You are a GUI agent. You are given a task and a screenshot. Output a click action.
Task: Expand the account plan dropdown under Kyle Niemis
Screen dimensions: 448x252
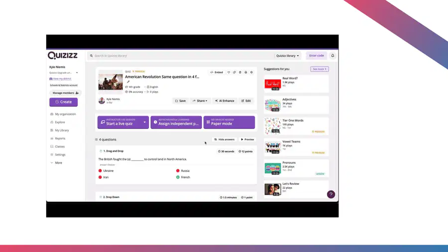[x=77, y=73]
